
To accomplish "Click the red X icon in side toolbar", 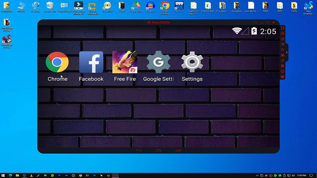I will point(283,55).
